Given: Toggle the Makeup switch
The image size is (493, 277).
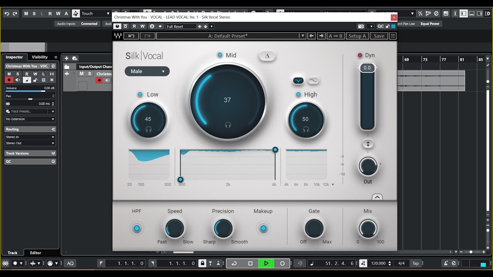Looking at the screenshot, I should point(263,229).
